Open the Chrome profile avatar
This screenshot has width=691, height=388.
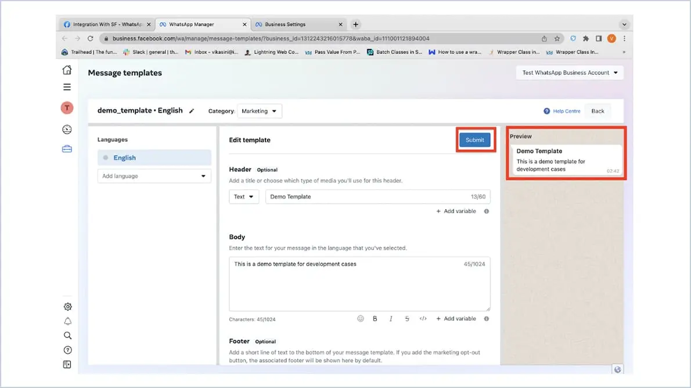pyautogui.click(x=611, y=38)
